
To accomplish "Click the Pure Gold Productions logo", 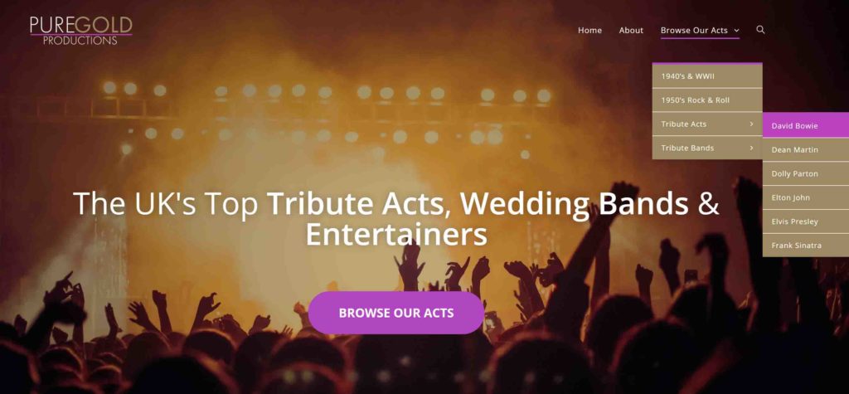I will point(81,31).
